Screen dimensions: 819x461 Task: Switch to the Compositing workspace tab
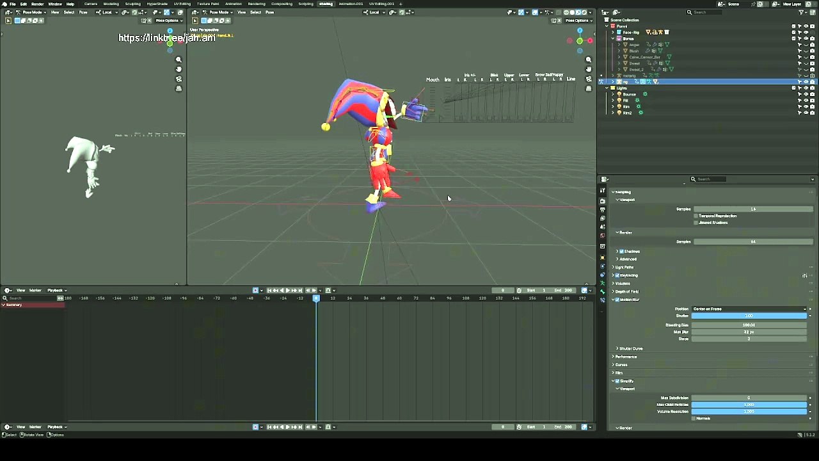click(282, 4)
